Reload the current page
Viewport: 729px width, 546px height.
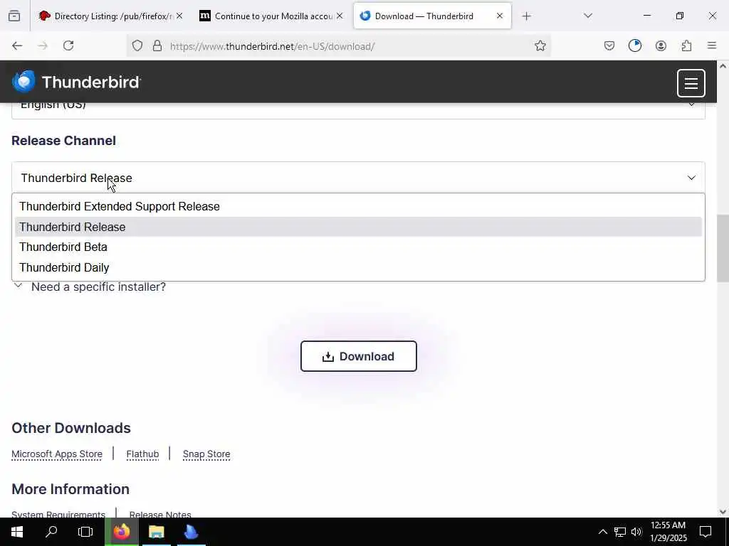pyautogui.click(x=68, y=45)
